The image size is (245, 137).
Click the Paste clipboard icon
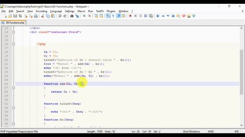[53, 16]
